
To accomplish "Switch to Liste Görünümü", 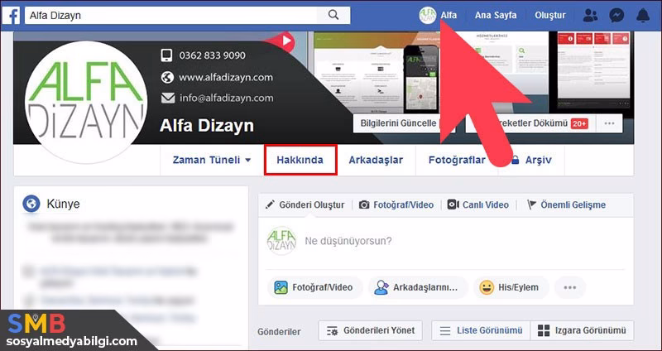I will [x=481, y=330].
